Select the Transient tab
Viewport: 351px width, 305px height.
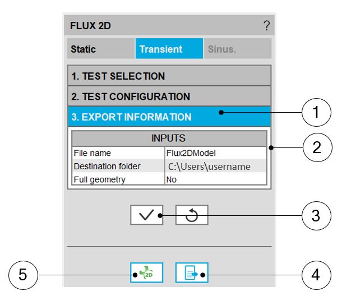pyautogui.click(x=169, y=49)
